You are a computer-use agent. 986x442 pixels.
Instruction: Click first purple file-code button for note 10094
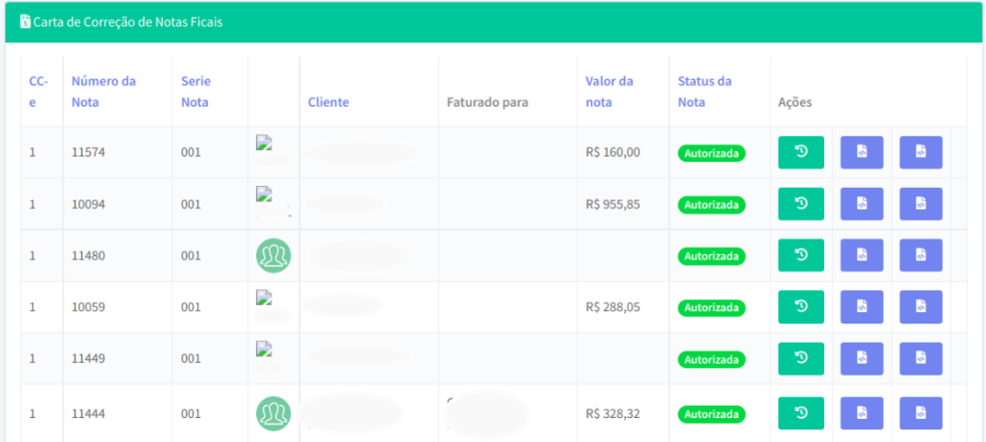(862, 204)
